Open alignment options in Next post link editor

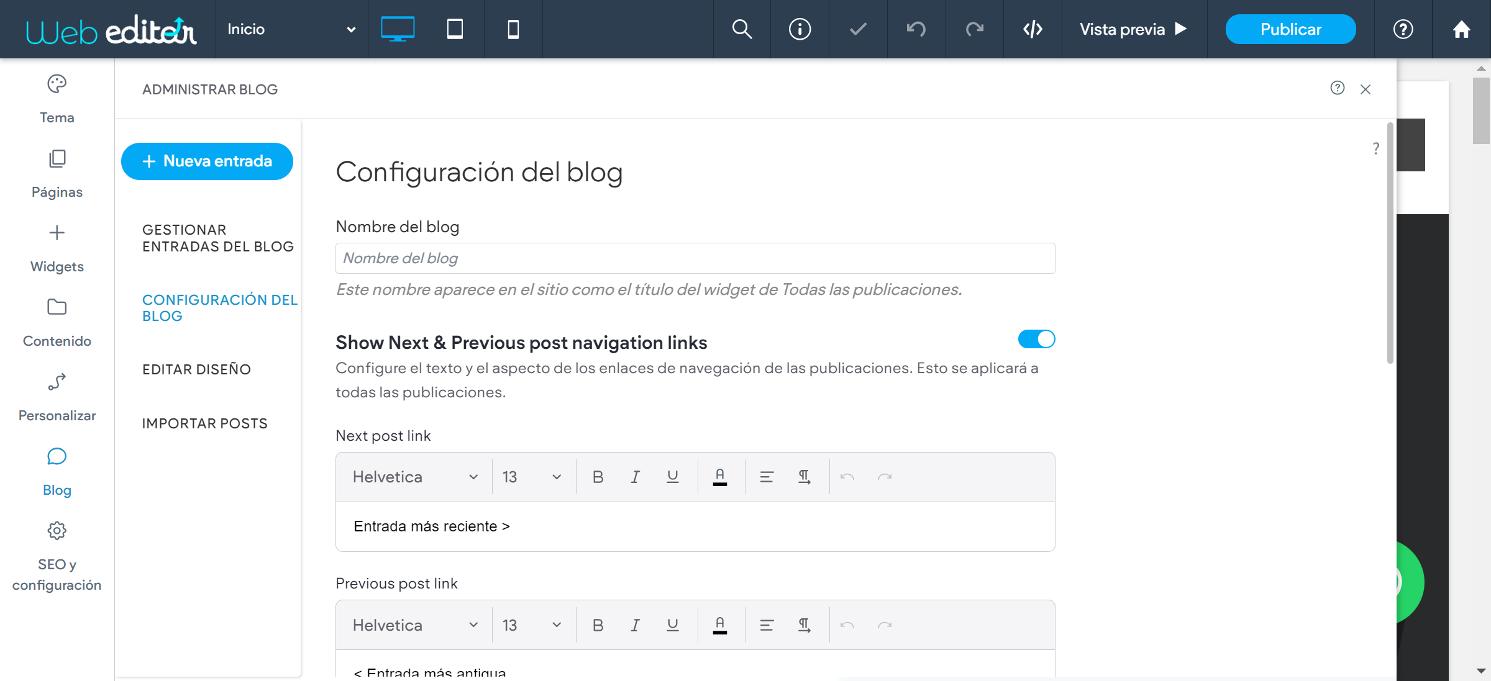click(767, 477)
